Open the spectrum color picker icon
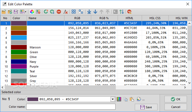192x112 pixels. [119, 99]
